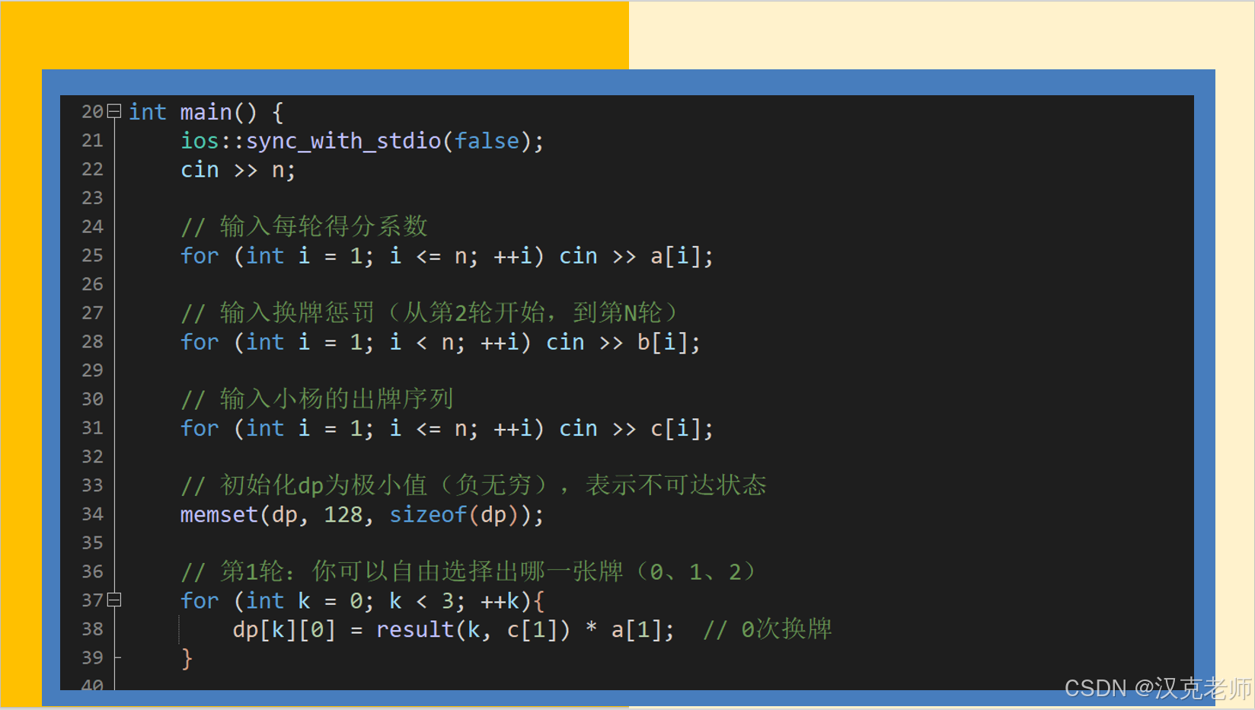1255x710 pixels.
Task: Click the 'memset' call in line 34
Action: [x=219, y=515]
